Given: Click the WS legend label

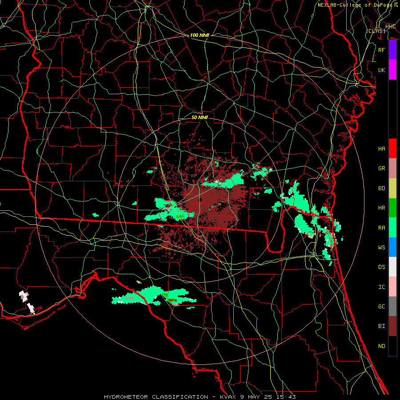Looking at the screenshot, I should tap(382, 248).
